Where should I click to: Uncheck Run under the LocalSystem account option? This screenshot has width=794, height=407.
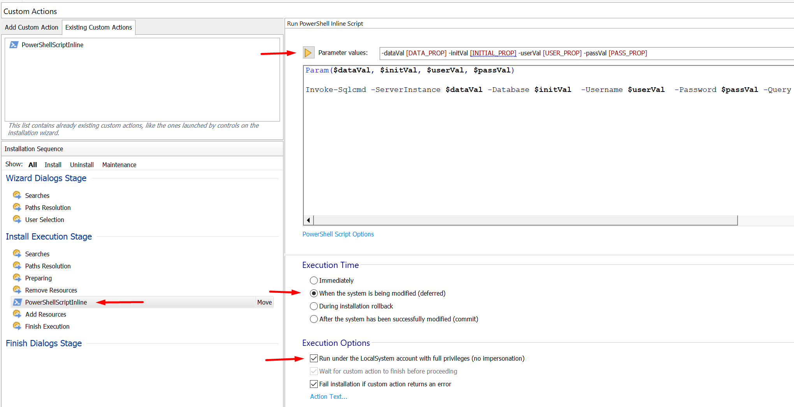point(314,358)
